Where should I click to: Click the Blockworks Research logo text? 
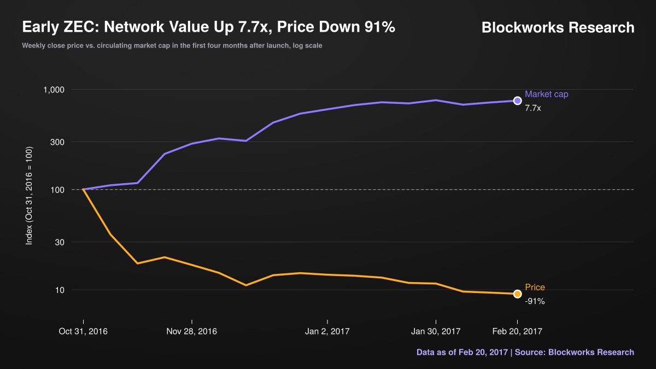tap(558, 27)
